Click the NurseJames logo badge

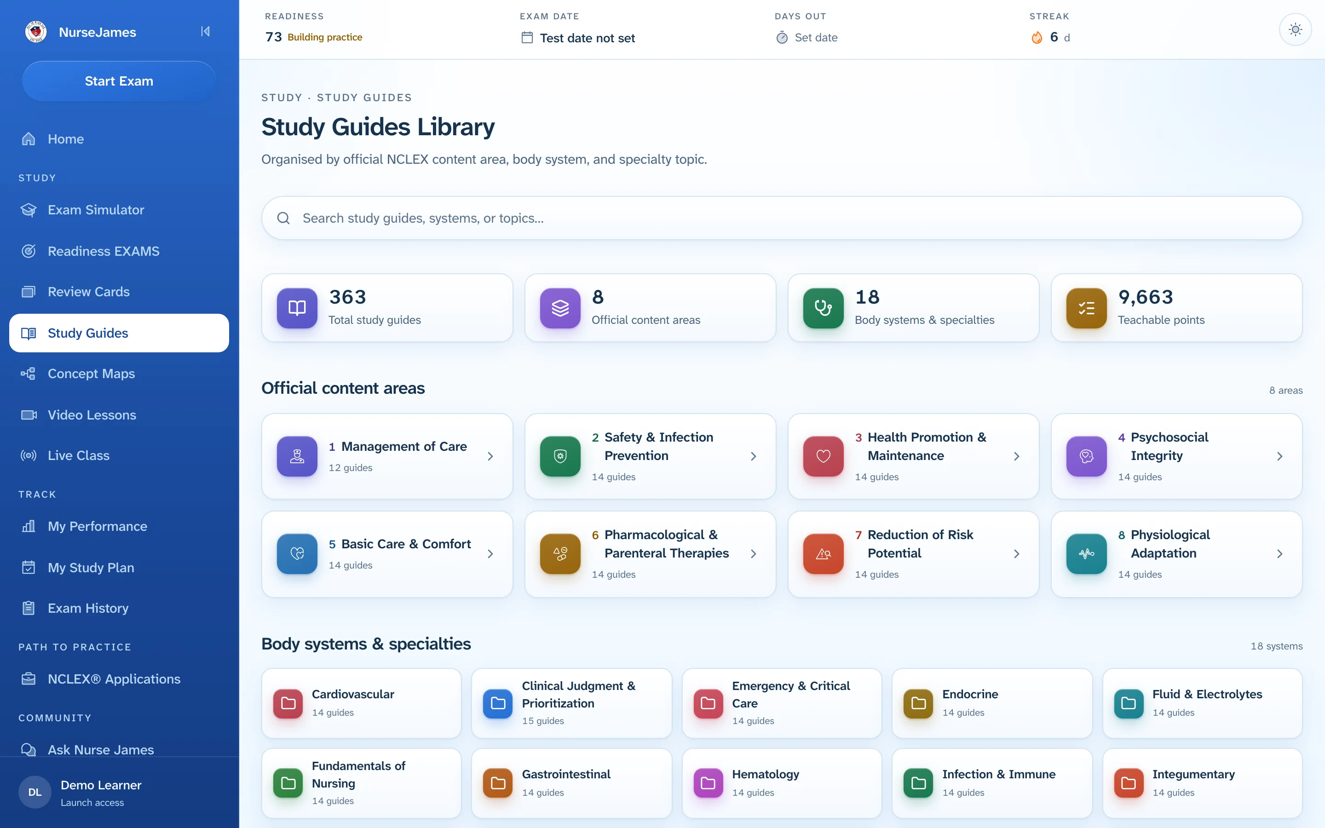pyautogui.click(x=35, y=32)
